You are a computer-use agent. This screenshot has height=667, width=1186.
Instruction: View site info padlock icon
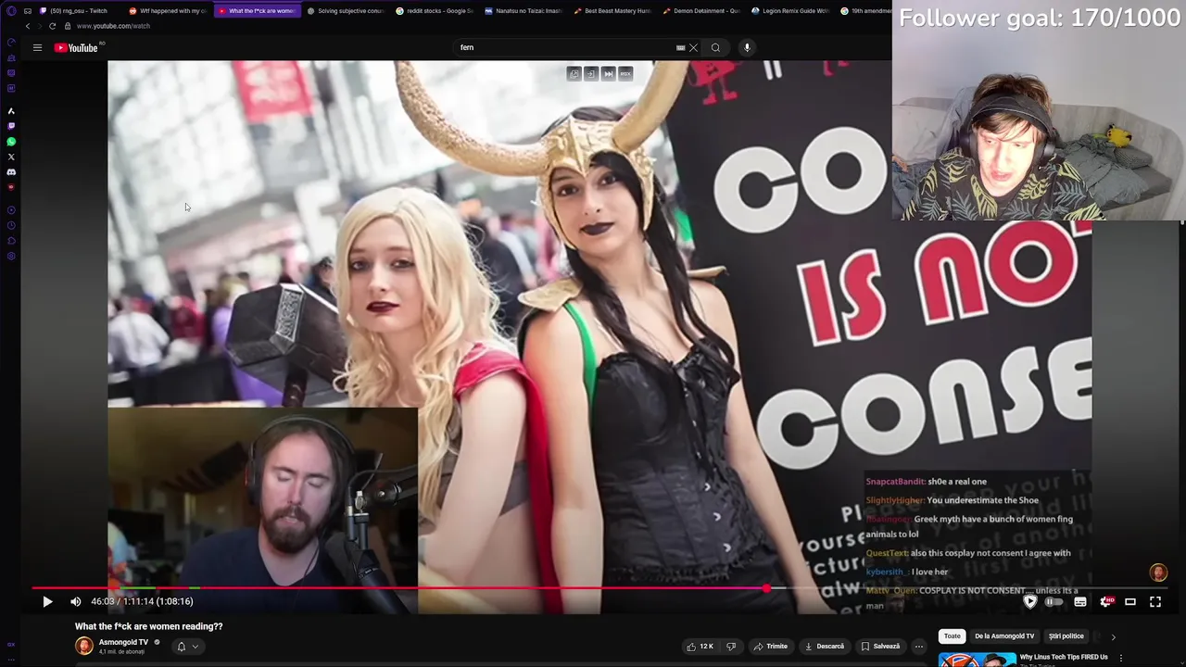[67, 26]
